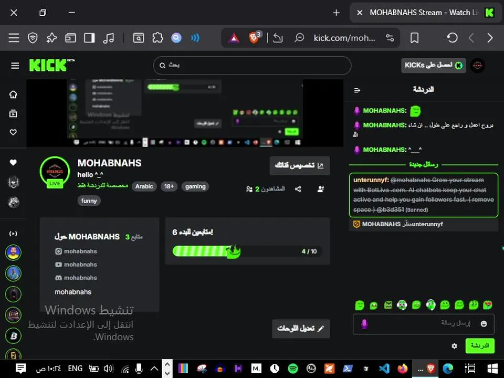
Task: Click the customize channel button
Action: point(300,165)
